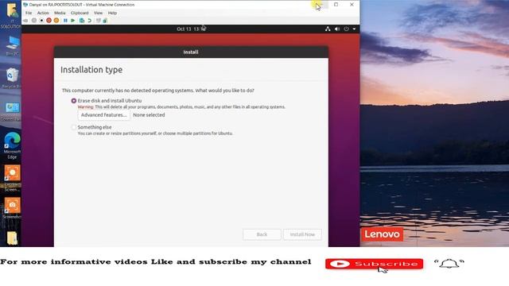Revert the VM to the previous checkpoint
The width and height of the screenshot is (509, 286).
[89, 21]
